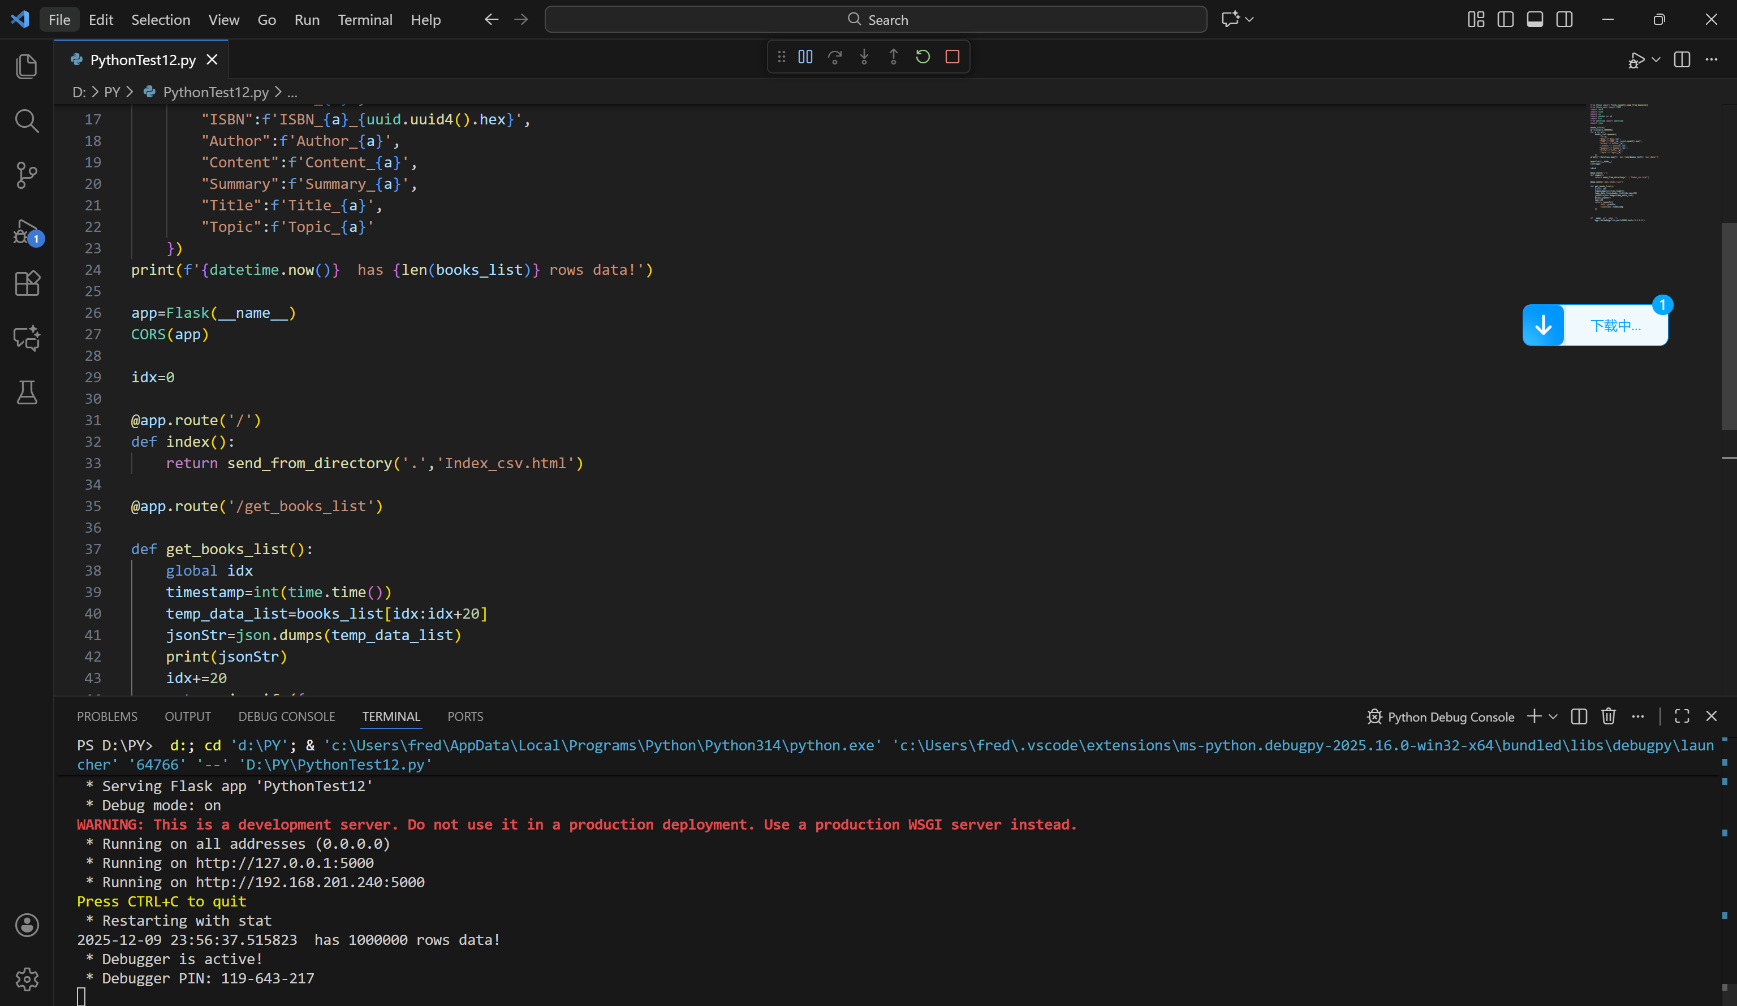Open the Source Control view
This screenshot has height=1006, width=1737.
(26, 175)
